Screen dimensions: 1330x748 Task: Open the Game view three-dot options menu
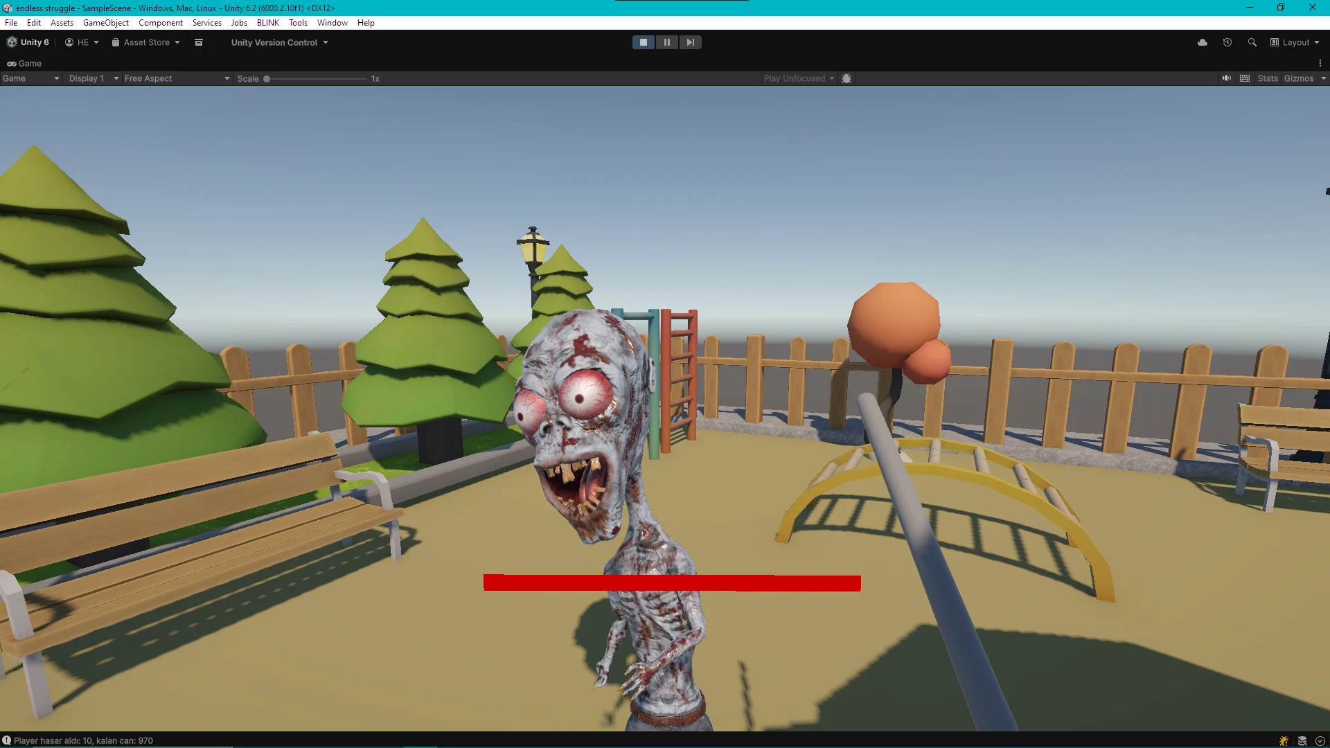[x=1320, y=63]
